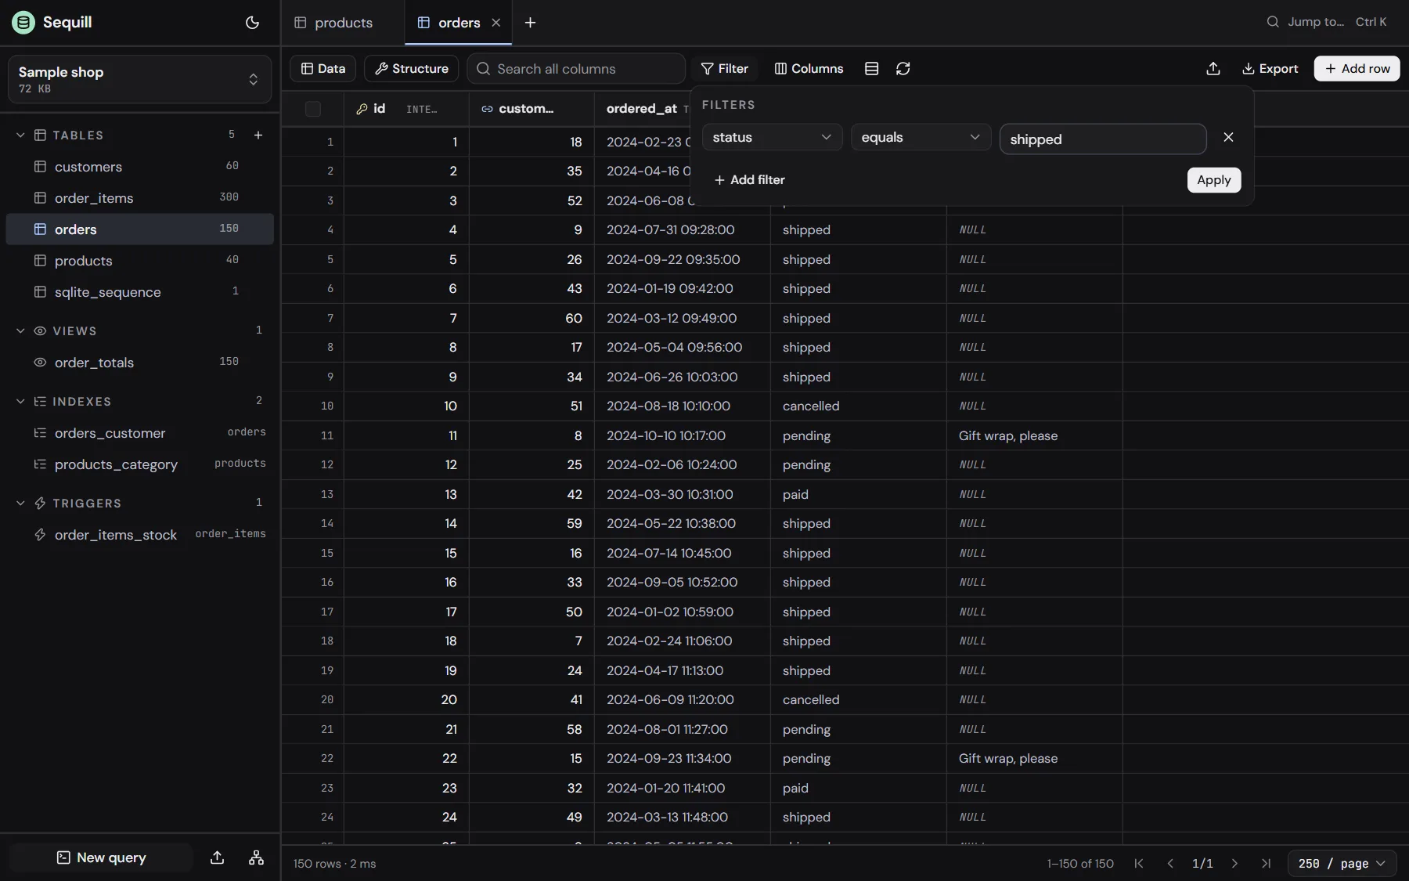Viewport: 1409px width, 881px height.
Task: Switch to the products tab
Action: pyautogui.click(x=342, y=23)
